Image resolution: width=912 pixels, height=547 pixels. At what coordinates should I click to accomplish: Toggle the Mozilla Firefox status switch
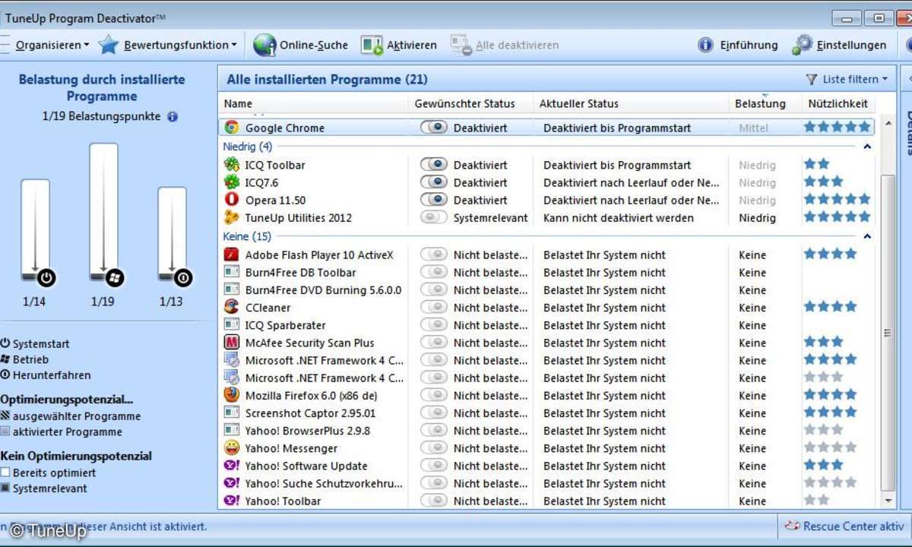click(434, 395)
